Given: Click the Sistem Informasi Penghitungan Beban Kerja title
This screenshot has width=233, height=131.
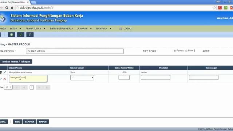Looking at the screenshot, I should 47,16.
